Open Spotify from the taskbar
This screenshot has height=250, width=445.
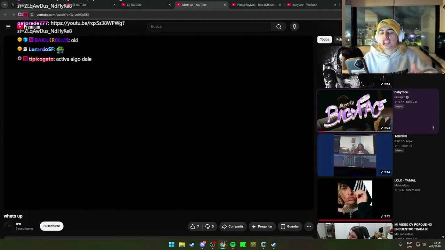(x=233, y=244)
